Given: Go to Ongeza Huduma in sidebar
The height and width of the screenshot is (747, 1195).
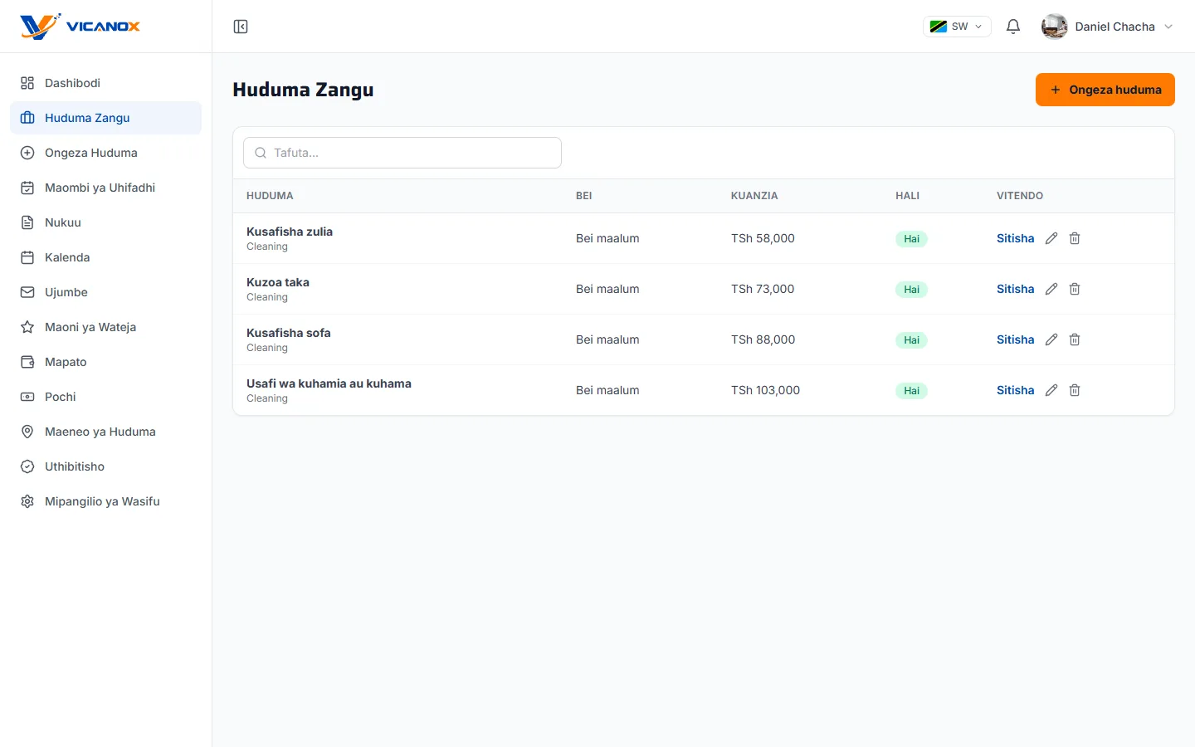Looking at the screenshot, I should click(x=105, y=153).
